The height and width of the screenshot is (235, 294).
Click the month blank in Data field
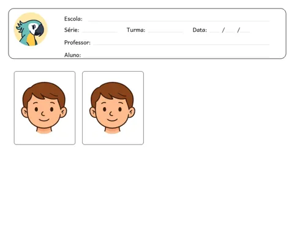click(230, 32)
